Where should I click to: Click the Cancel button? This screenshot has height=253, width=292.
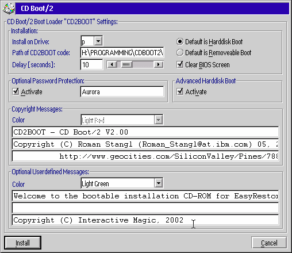[269, 243]
